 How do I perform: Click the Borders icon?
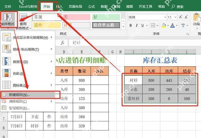click(153, 25)
